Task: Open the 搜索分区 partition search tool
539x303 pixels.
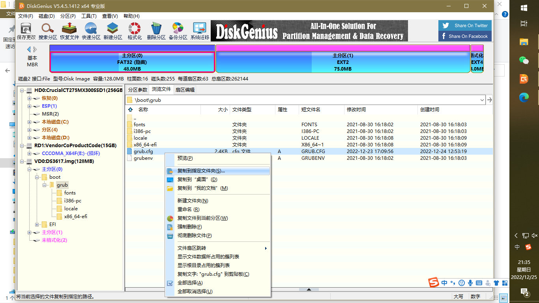Action: 47,31
